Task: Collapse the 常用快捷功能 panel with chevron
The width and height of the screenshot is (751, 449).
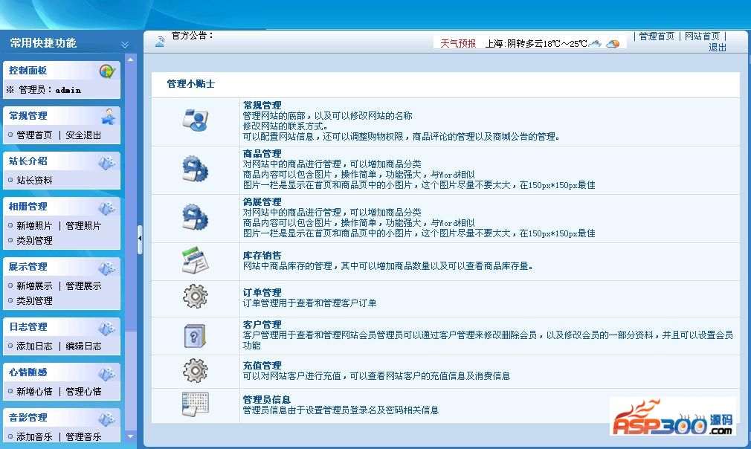Action: coord(124,45)
